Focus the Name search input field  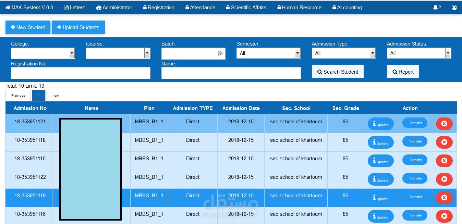click(x=231, y=73)
